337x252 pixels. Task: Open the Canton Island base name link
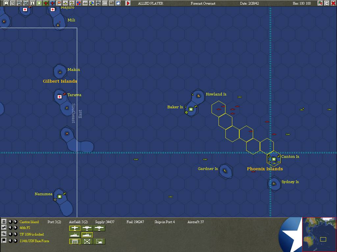[x=29, y=222]
